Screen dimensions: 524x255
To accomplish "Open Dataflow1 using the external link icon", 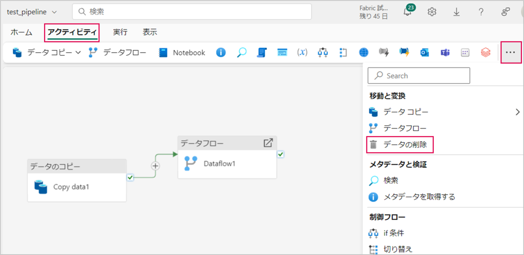I will click(268, 143).
